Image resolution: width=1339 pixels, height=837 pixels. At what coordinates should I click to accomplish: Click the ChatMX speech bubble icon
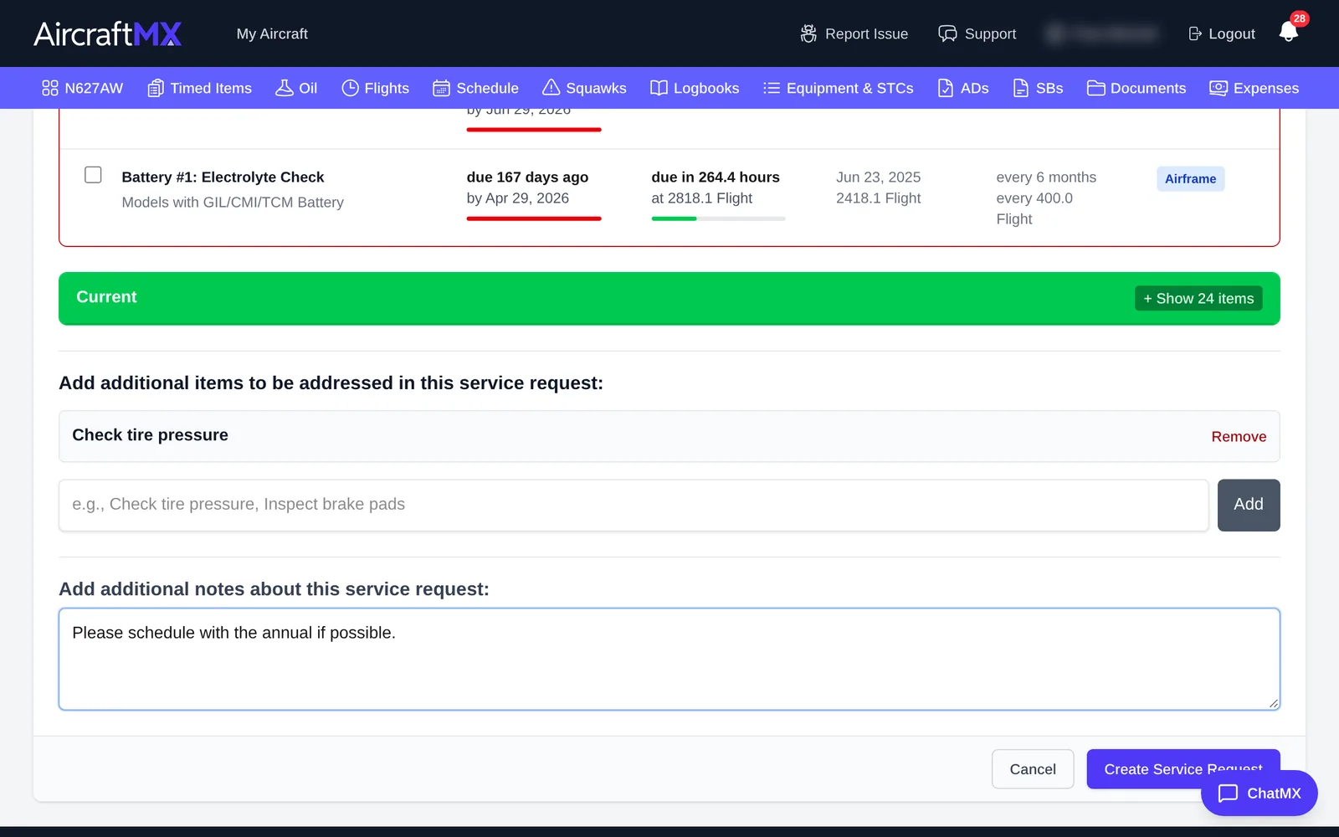coord(1228,793)
